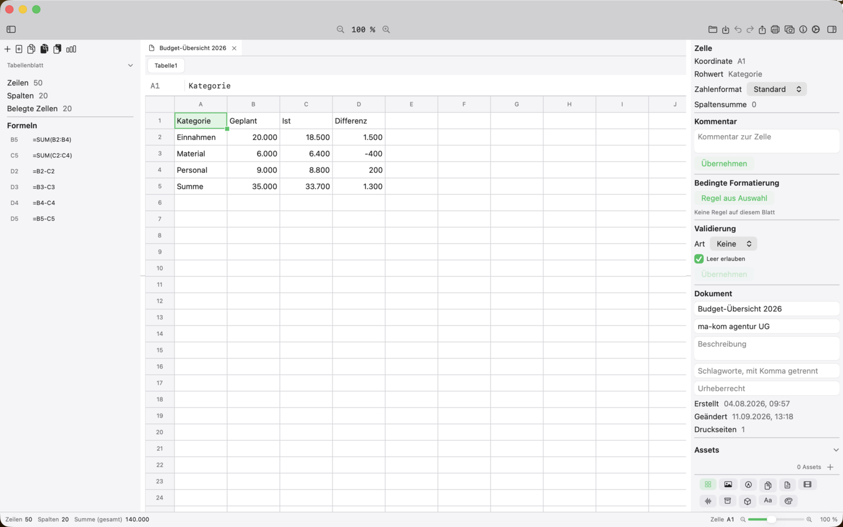Click the info circle icon
Viewport: 843px width, 527px height.
(803, 29)
